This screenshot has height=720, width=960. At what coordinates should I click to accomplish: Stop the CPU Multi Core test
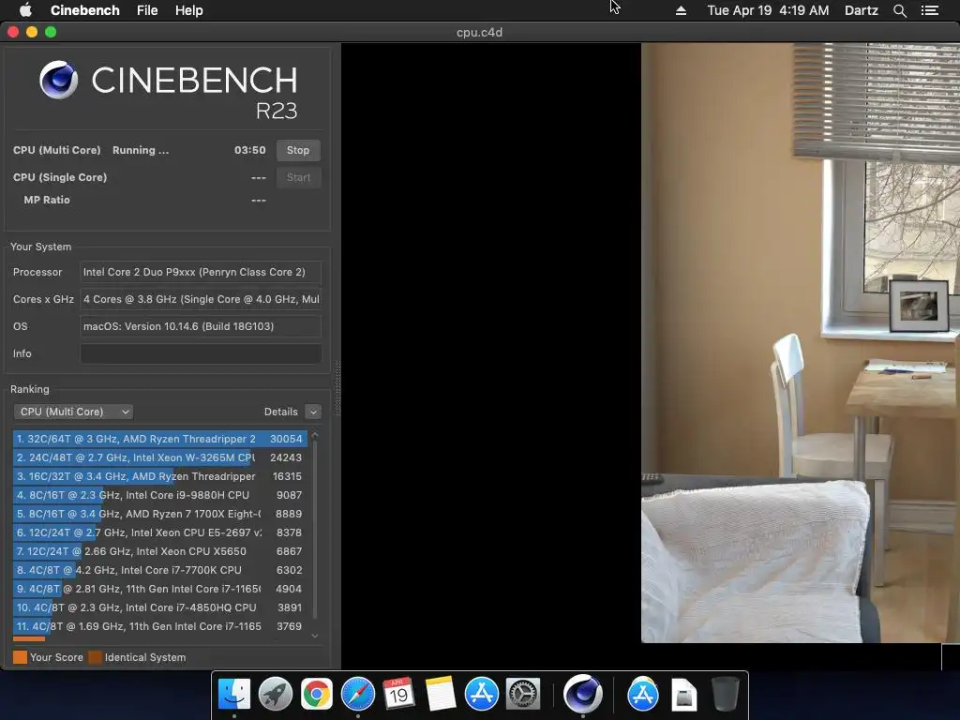click(x=298, y=150)
